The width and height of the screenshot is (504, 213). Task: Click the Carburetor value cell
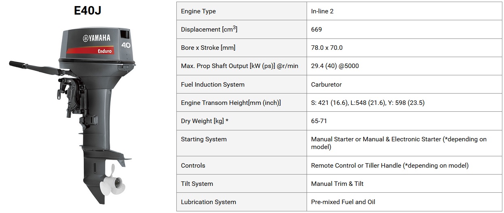[x=404, y=84]
